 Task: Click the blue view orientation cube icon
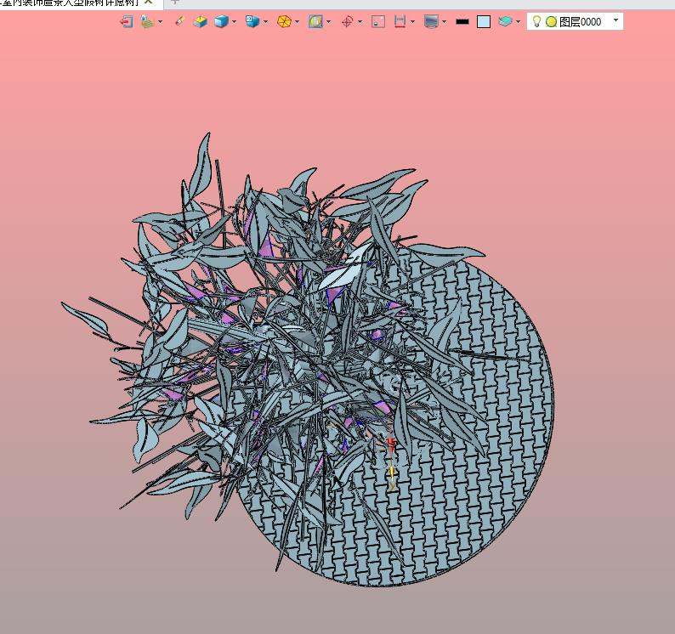[x=252, y=21]
